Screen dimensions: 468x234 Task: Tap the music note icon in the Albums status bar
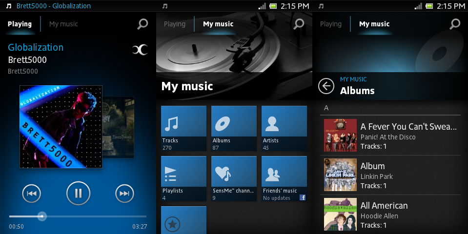coord(321,6)
